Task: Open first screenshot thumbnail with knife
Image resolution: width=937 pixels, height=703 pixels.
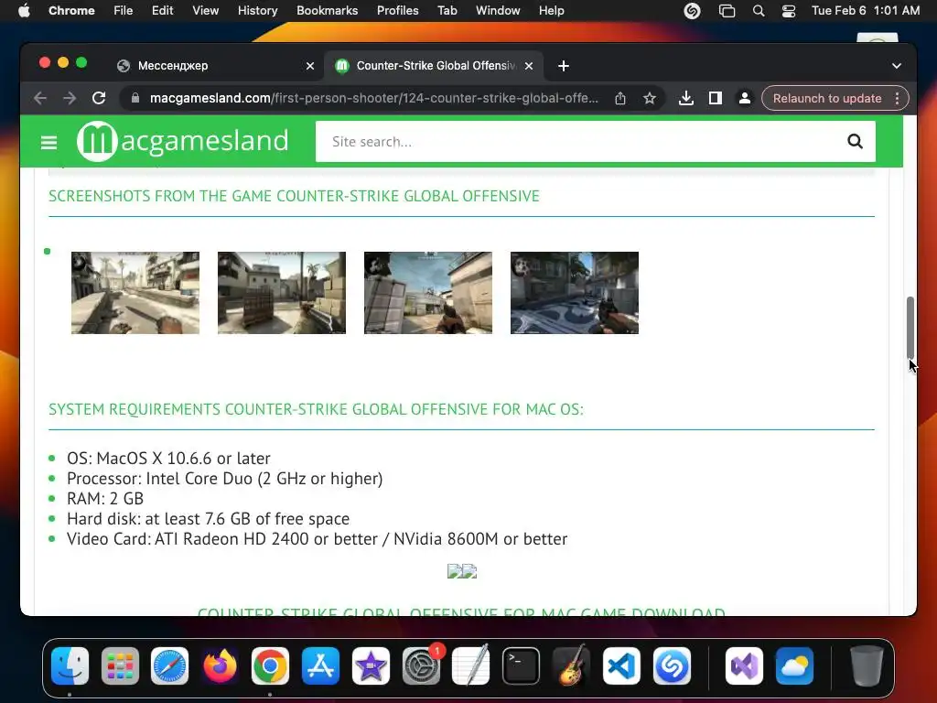Action: click(x=135, y=293)
